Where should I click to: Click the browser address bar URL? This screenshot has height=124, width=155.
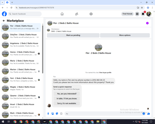point(36,8)
